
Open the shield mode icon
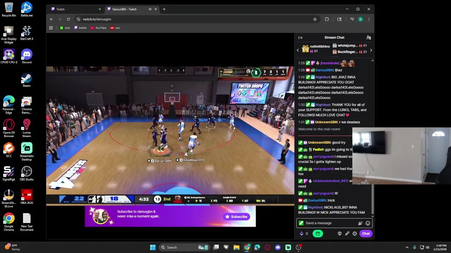340,234
